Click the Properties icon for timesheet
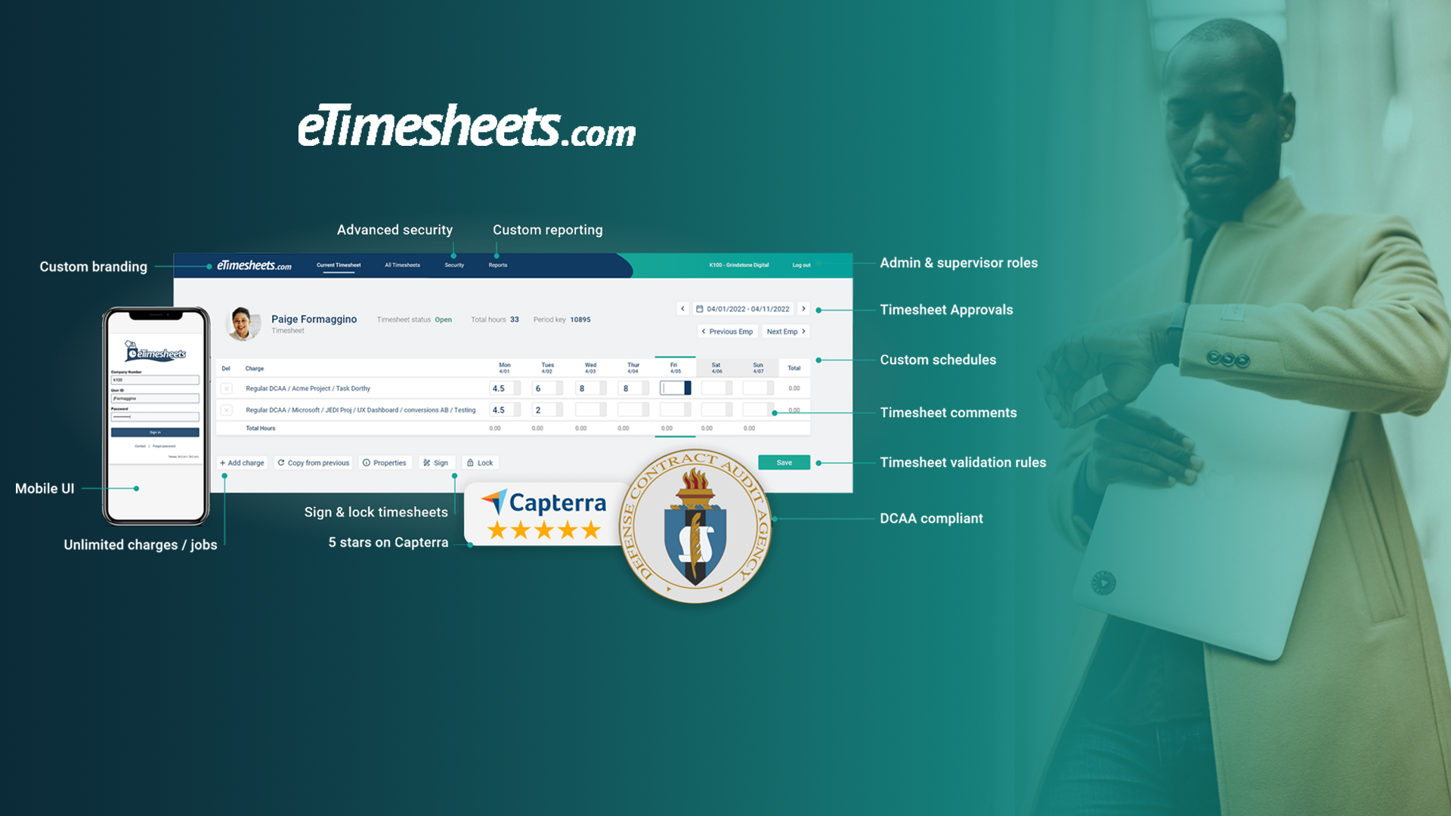The width and height of the screenshot is (1451, 816). 384,462
